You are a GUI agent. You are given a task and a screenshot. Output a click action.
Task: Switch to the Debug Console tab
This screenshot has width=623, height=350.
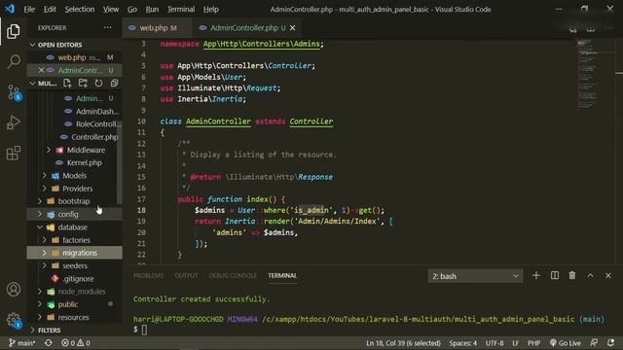pos(233,275)
